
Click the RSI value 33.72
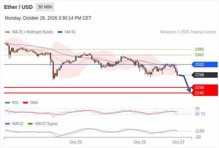click(200, 114)
